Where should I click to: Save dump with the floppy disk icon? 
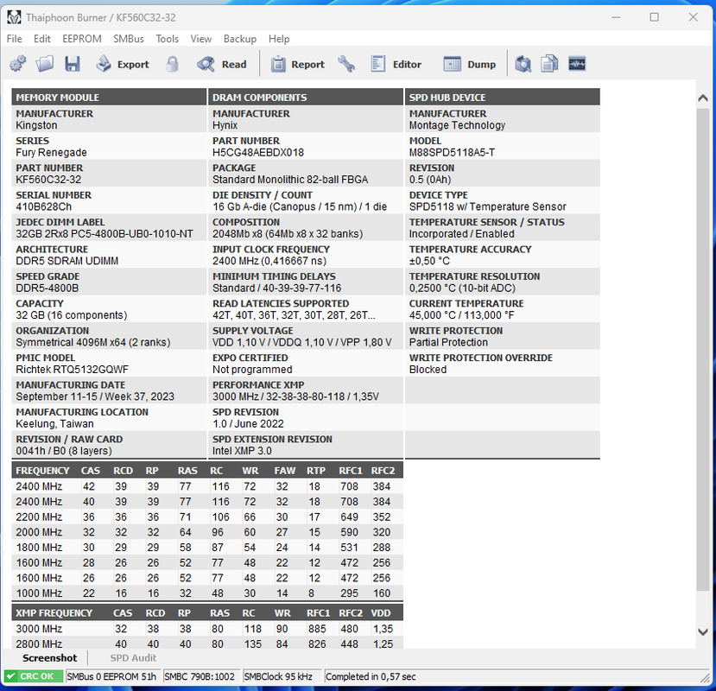click(73, 64)
